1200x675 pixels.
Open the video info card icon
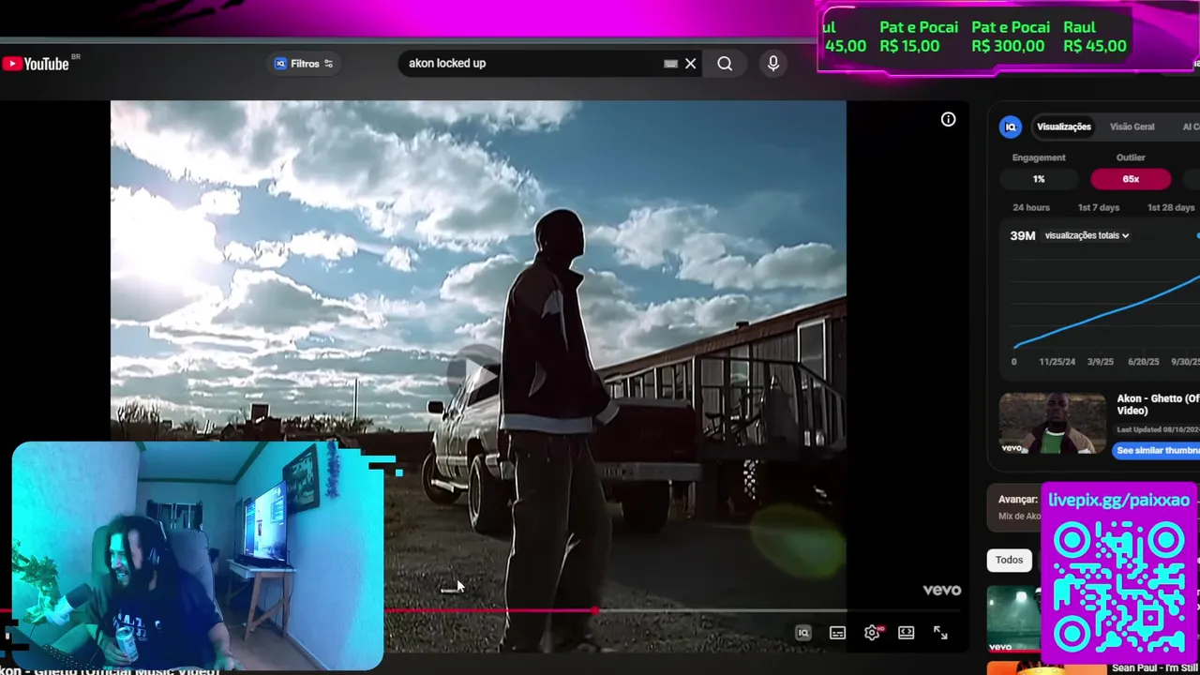click(x=948, y=119)
